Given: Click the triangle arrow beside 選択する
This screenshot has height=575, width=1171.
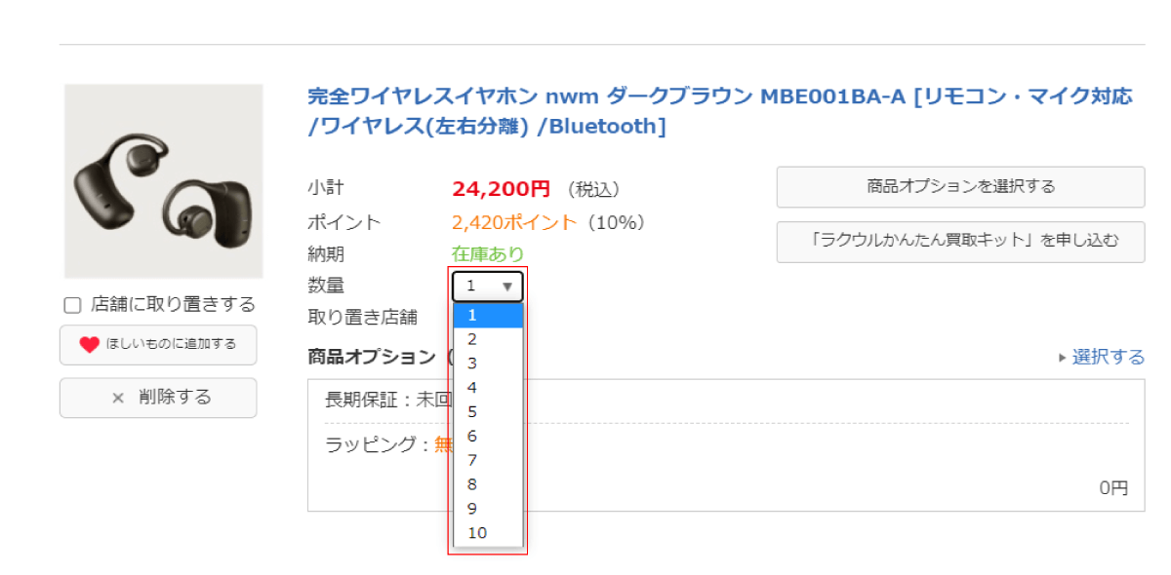Looking at the screenshot, I should click(1063, 358).
